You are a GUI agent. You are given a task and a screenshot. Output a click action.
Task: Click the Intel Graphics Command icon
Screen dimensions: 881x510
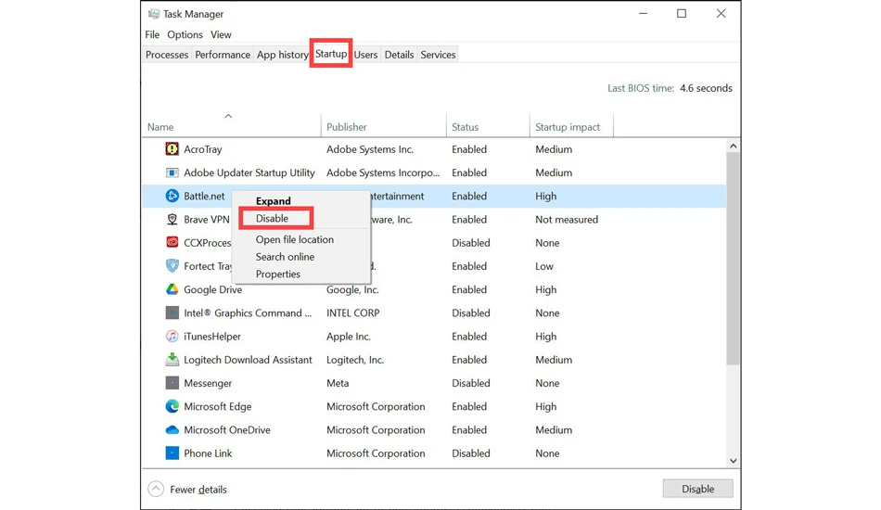(172, 312)
